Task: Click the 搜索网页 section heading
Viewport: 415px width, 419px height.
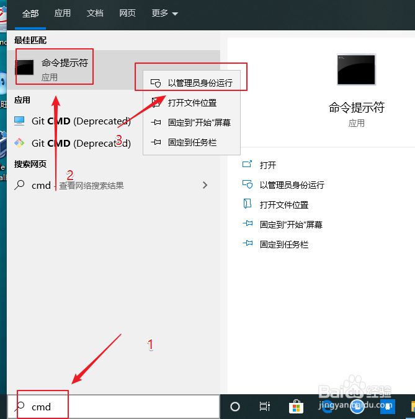Action: (30, 164)
